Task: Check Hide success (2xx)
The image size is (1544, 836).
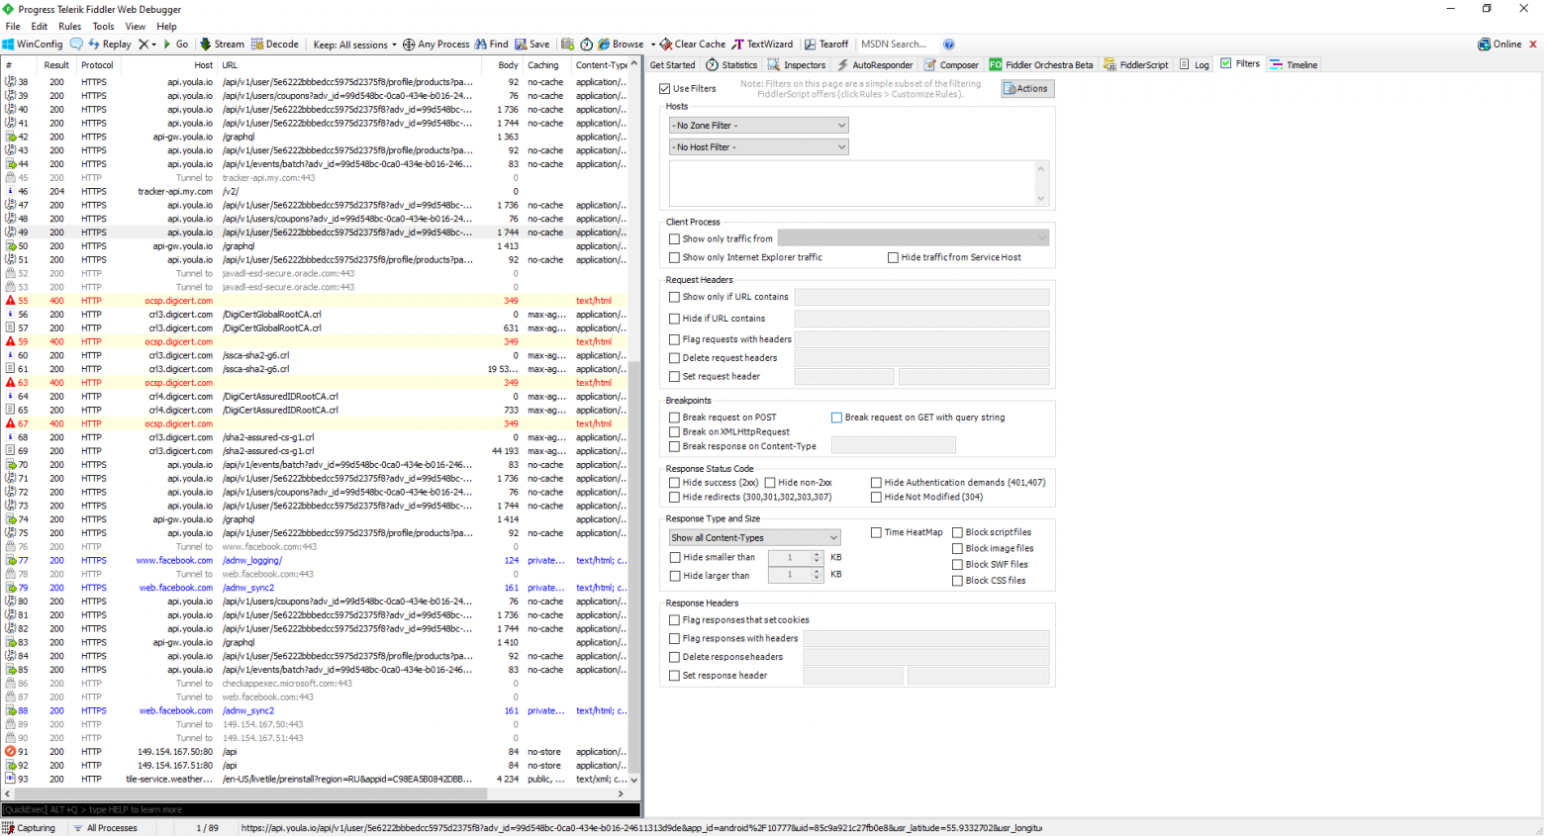Action: pyautogui.click(x=674, y=483)
